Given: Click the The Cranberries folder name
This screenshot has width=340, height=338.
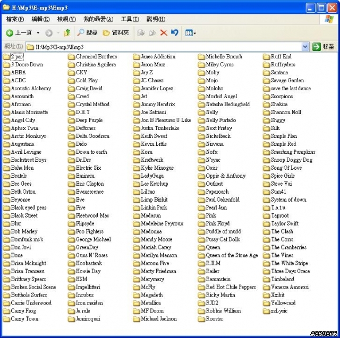Looking at the screenshot, I should 288,247.
